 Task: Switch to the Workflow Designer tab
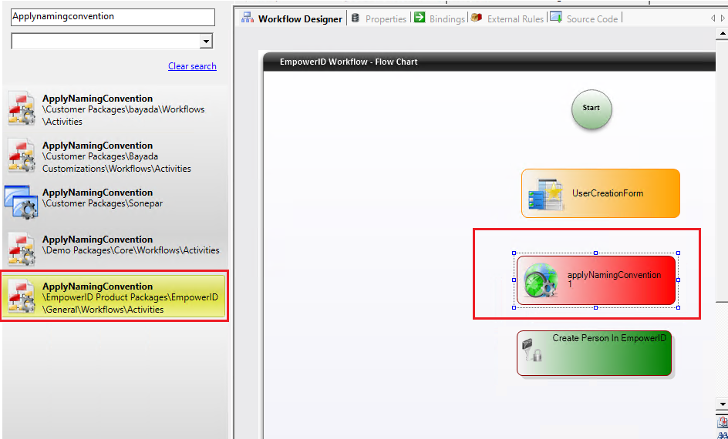292,19
